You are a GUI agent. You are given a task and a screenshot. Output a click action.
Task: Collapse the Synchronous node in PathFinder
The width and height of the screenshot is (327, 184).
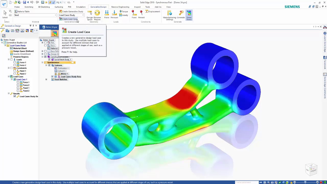[x=42, y=62]
